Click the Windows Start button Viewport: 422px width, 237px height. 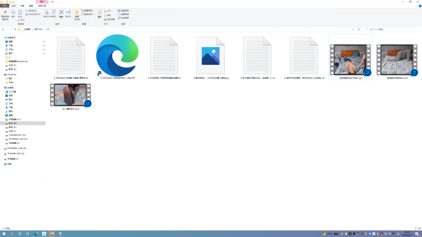tap(4, 233)
